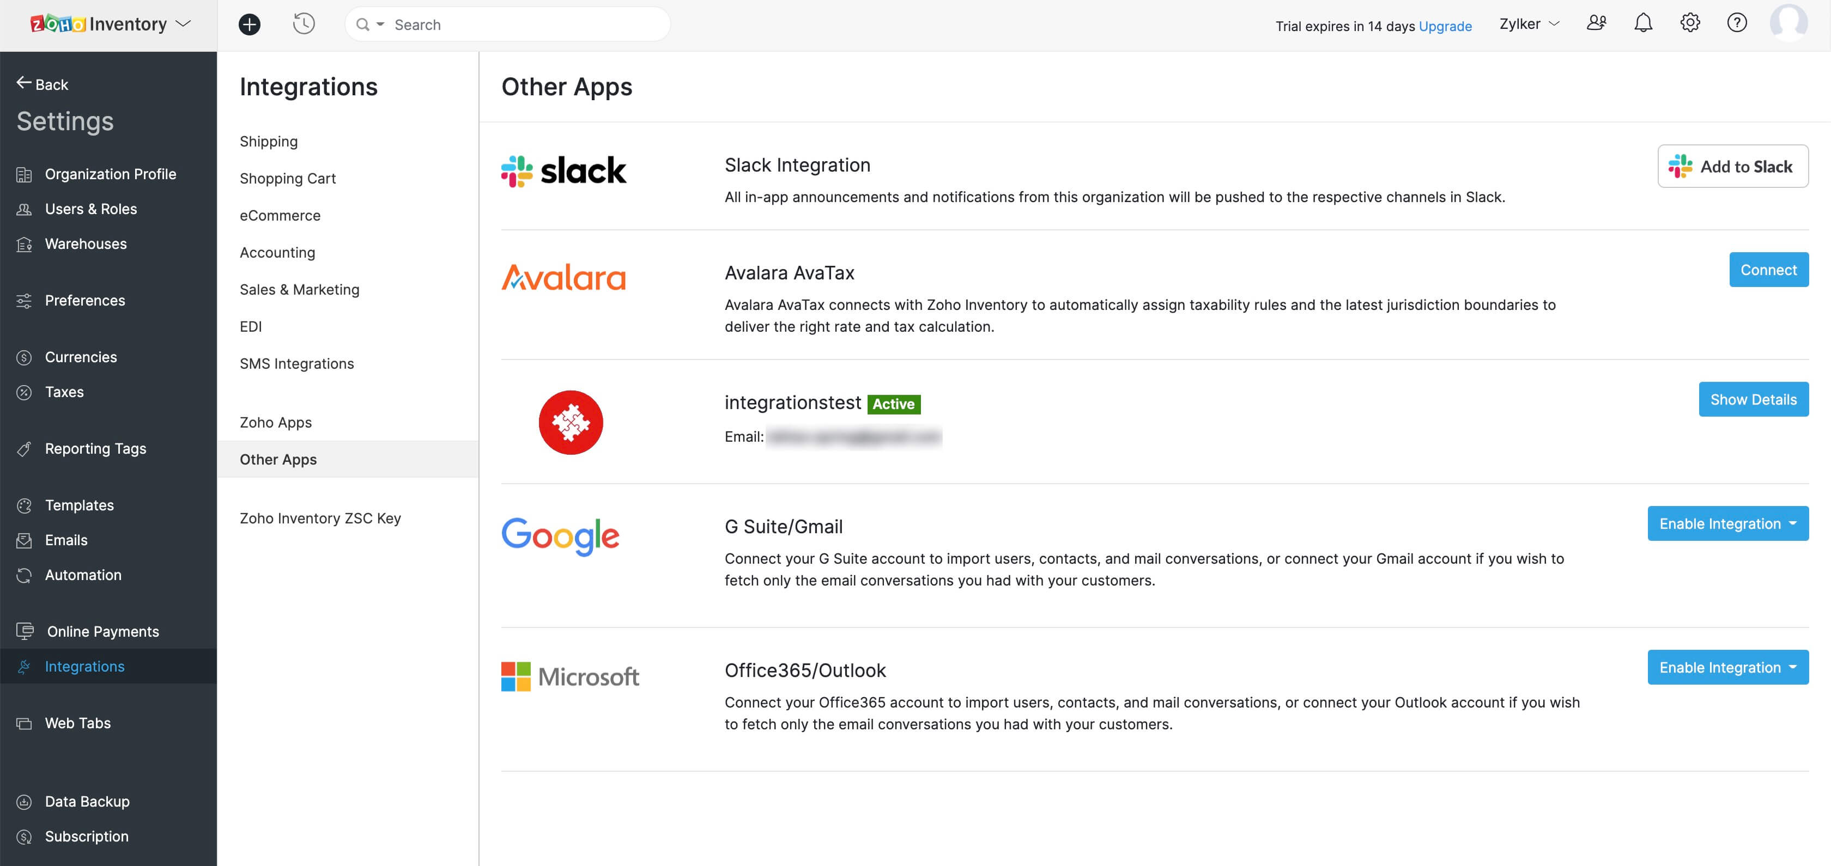This screenshot has width=1831, height=866.
Task: Select Zoho Apps in Integrations menu
Action: (276, 422)
